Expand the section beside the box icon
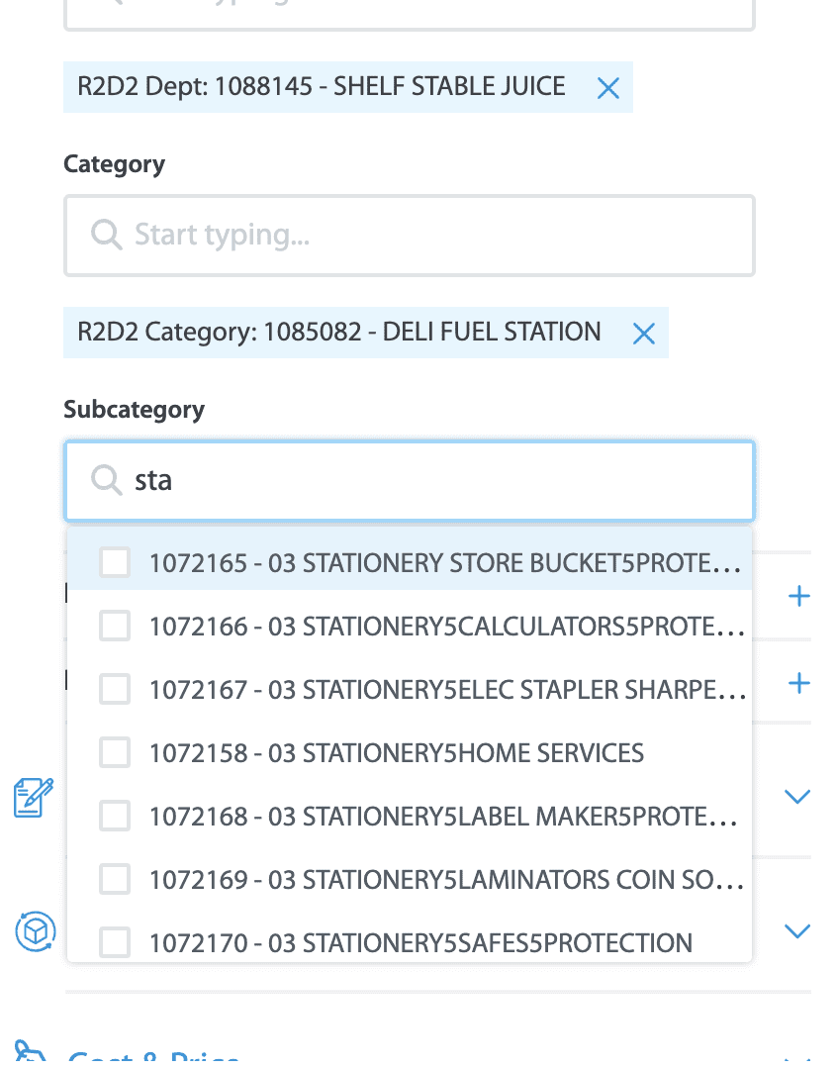Screen dimensions: 837x1069 click(797, 930)
